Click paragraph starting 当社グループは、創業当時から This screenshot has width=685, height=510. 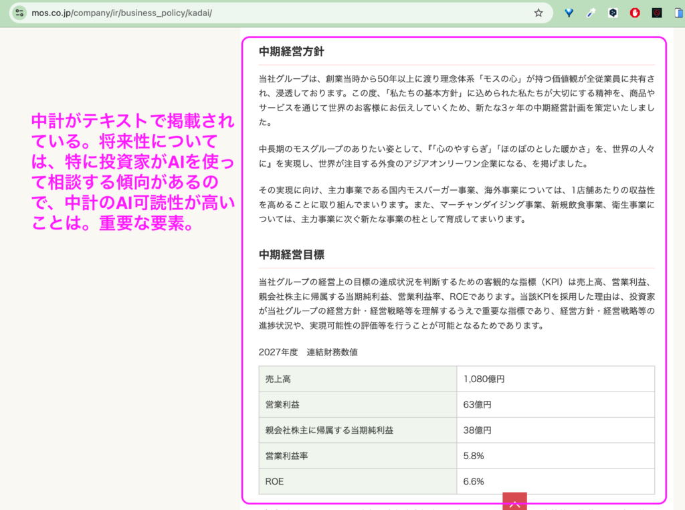[x=456, y=100]
